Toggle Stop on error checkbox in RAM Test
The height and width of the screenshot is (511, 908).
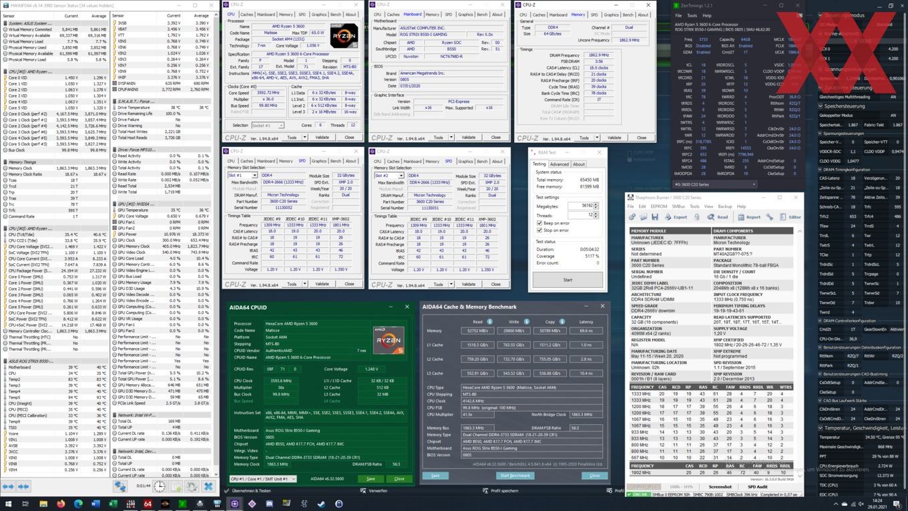click(x=539, y=230)
